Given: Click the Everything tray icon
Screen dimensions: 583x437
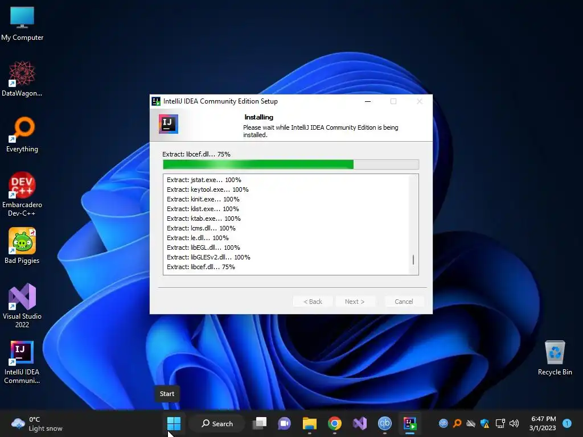Looking at the screenshot, I should [x=457, y=423].
